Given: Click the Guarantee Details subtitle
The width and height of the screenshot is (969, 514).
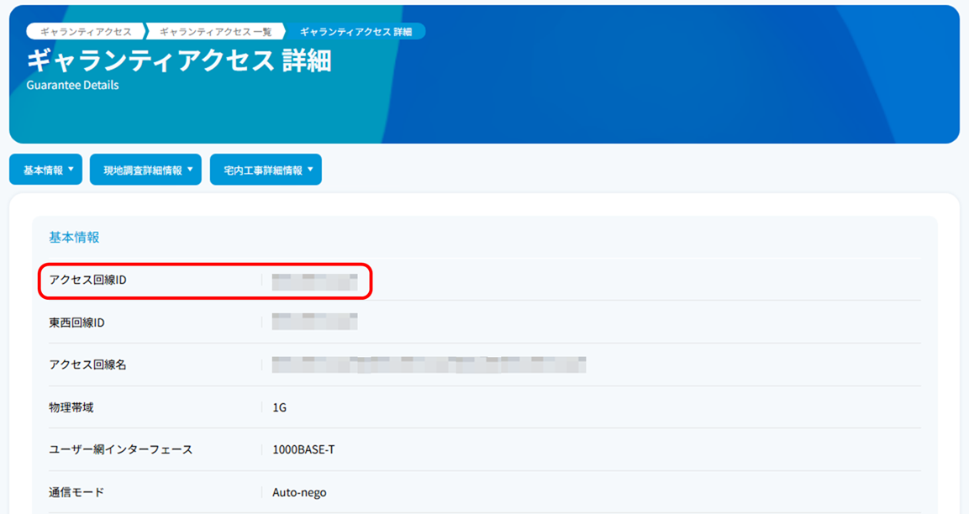Looking at the screenshot, I should click(72, 86).
